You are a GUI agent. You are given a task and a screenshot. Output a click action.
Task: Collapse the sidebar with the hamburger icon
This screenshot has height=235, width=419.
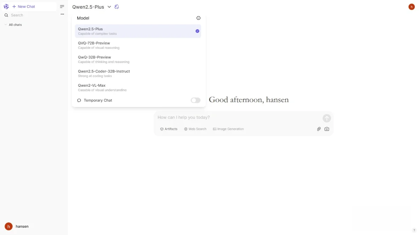(x=62, y=6)
